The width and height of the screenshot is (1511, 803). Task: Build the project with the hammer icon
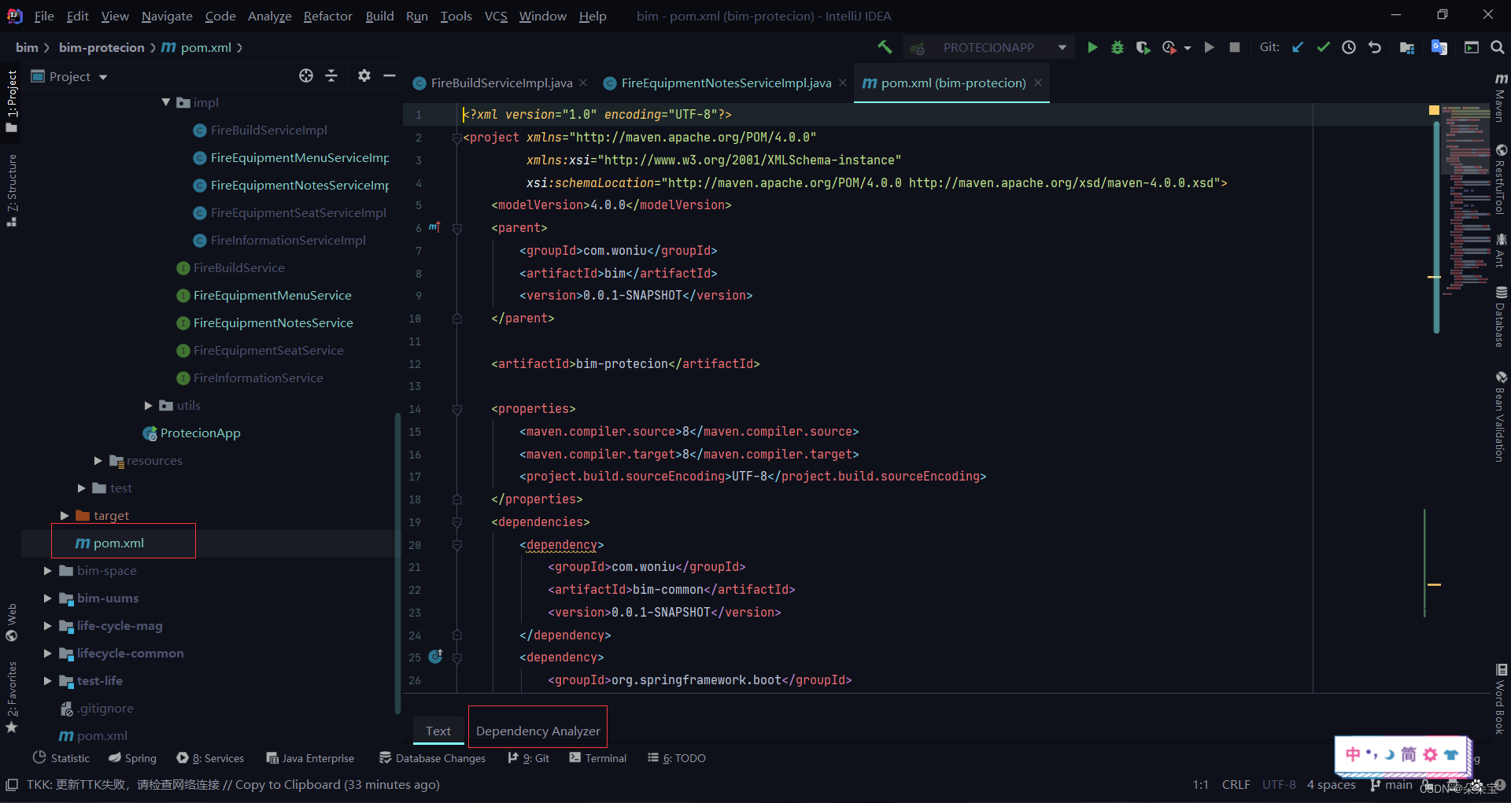pos(885,47)
